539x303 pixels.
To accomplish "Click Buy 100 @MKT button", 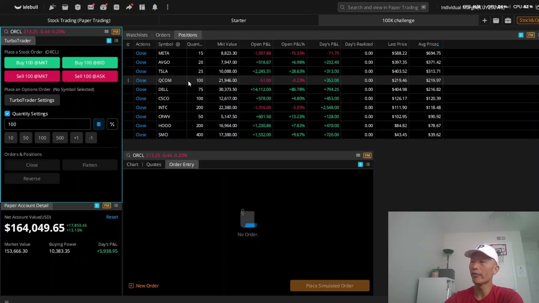I will [32, 63].
